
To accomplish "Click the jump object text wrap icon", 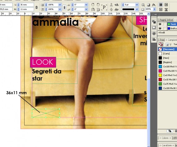I will pos(166,9).
